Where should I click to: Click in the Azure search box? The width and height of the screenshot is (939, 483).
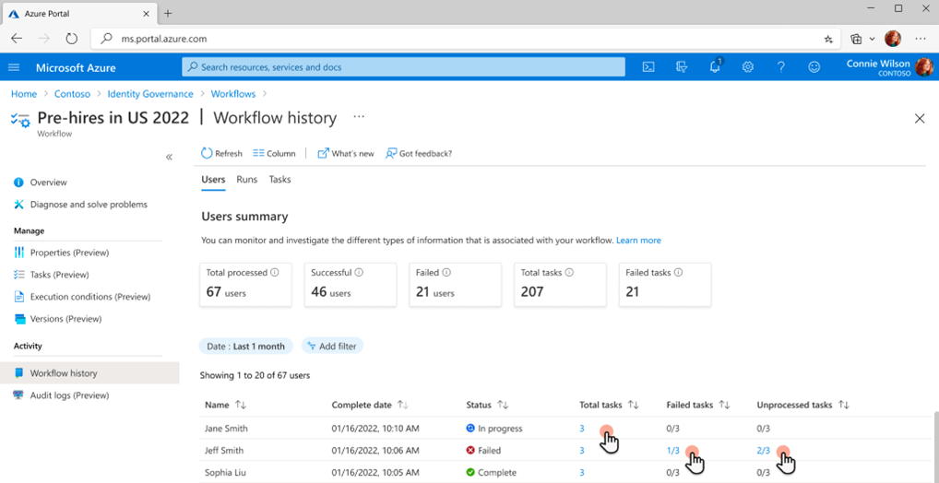[403, 67]
